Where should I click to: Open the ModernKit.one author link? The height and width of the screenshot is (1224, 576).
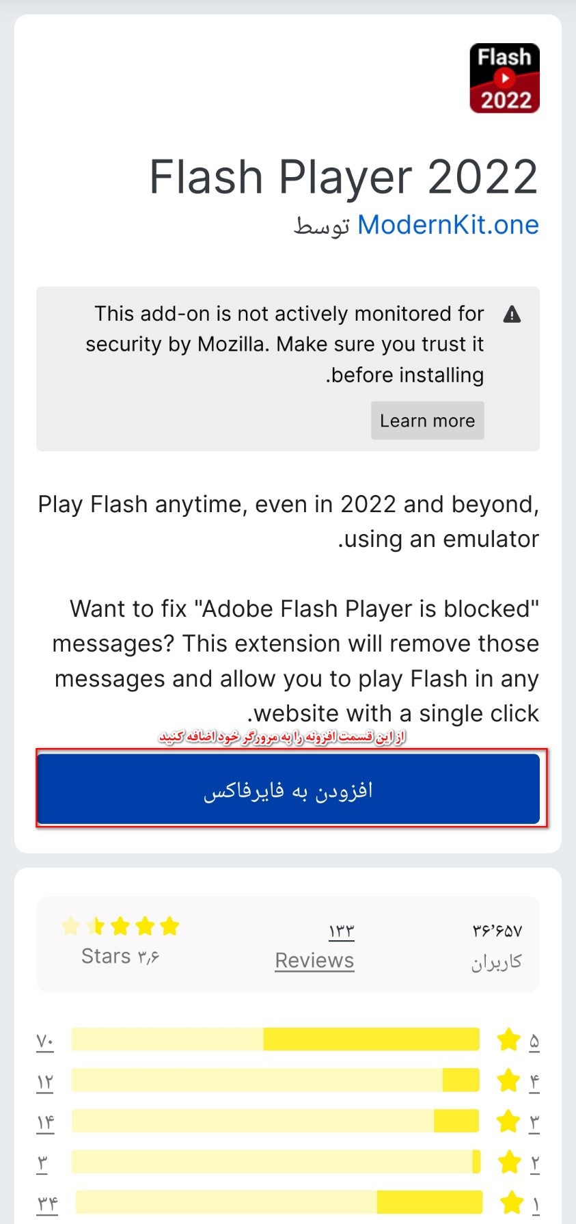coord(448,224)
